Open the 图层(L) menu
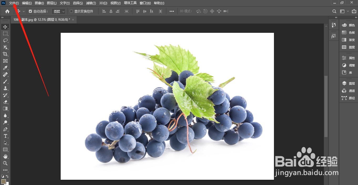This screenshot has height=185, width=358. click(52, 3)
